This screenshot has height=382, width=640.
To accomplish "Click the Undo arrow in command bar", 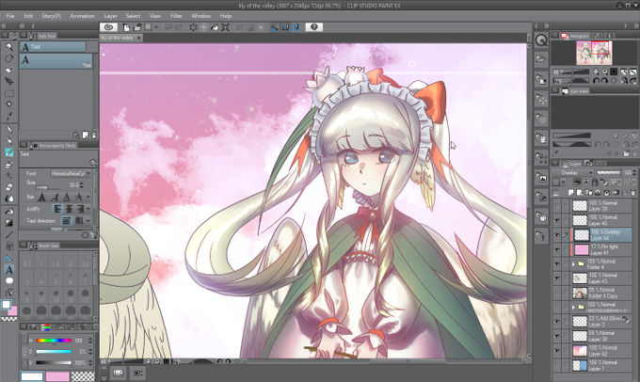I will click(168, 27).
